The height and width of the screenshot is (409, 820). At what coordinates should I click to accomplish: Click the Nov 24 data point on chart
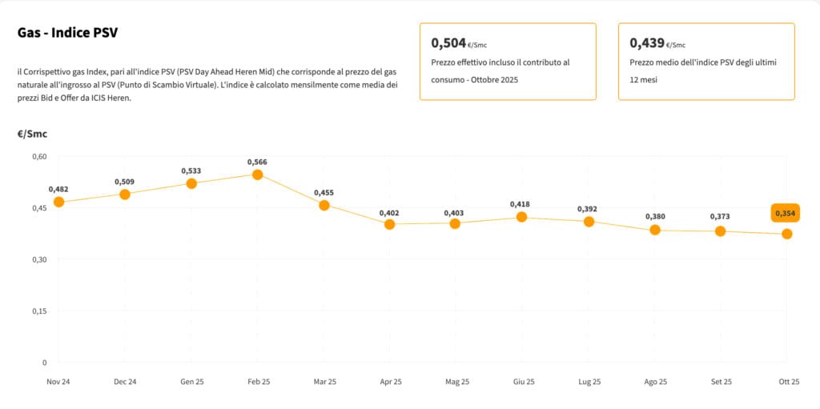coord(58,202)
